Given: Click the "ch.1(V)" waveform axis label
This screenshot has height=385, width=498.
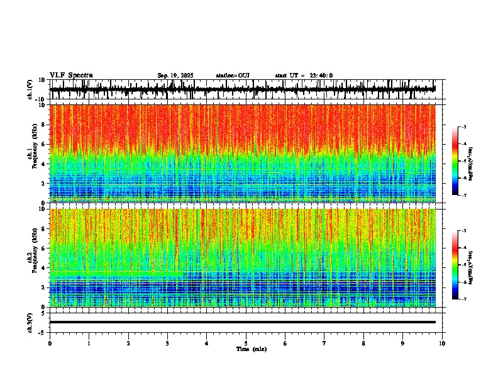Looking at the screenshot, I should (x=30, y=89).
